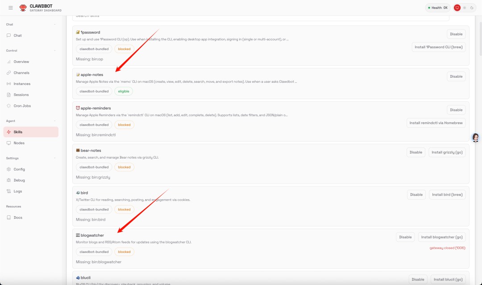Click the 1password lock skill icon

coord(78,32)
